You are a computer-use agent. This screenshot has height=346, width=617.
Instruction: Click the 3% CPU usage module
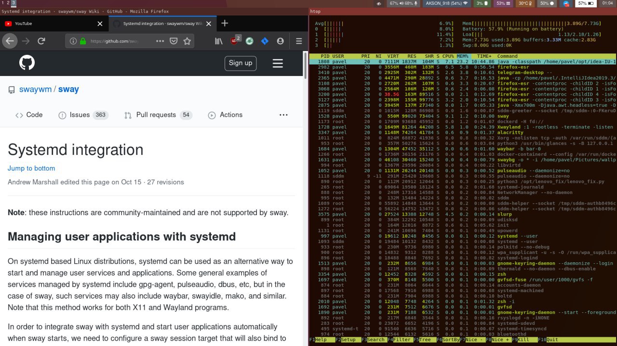(x=483, y=3)
